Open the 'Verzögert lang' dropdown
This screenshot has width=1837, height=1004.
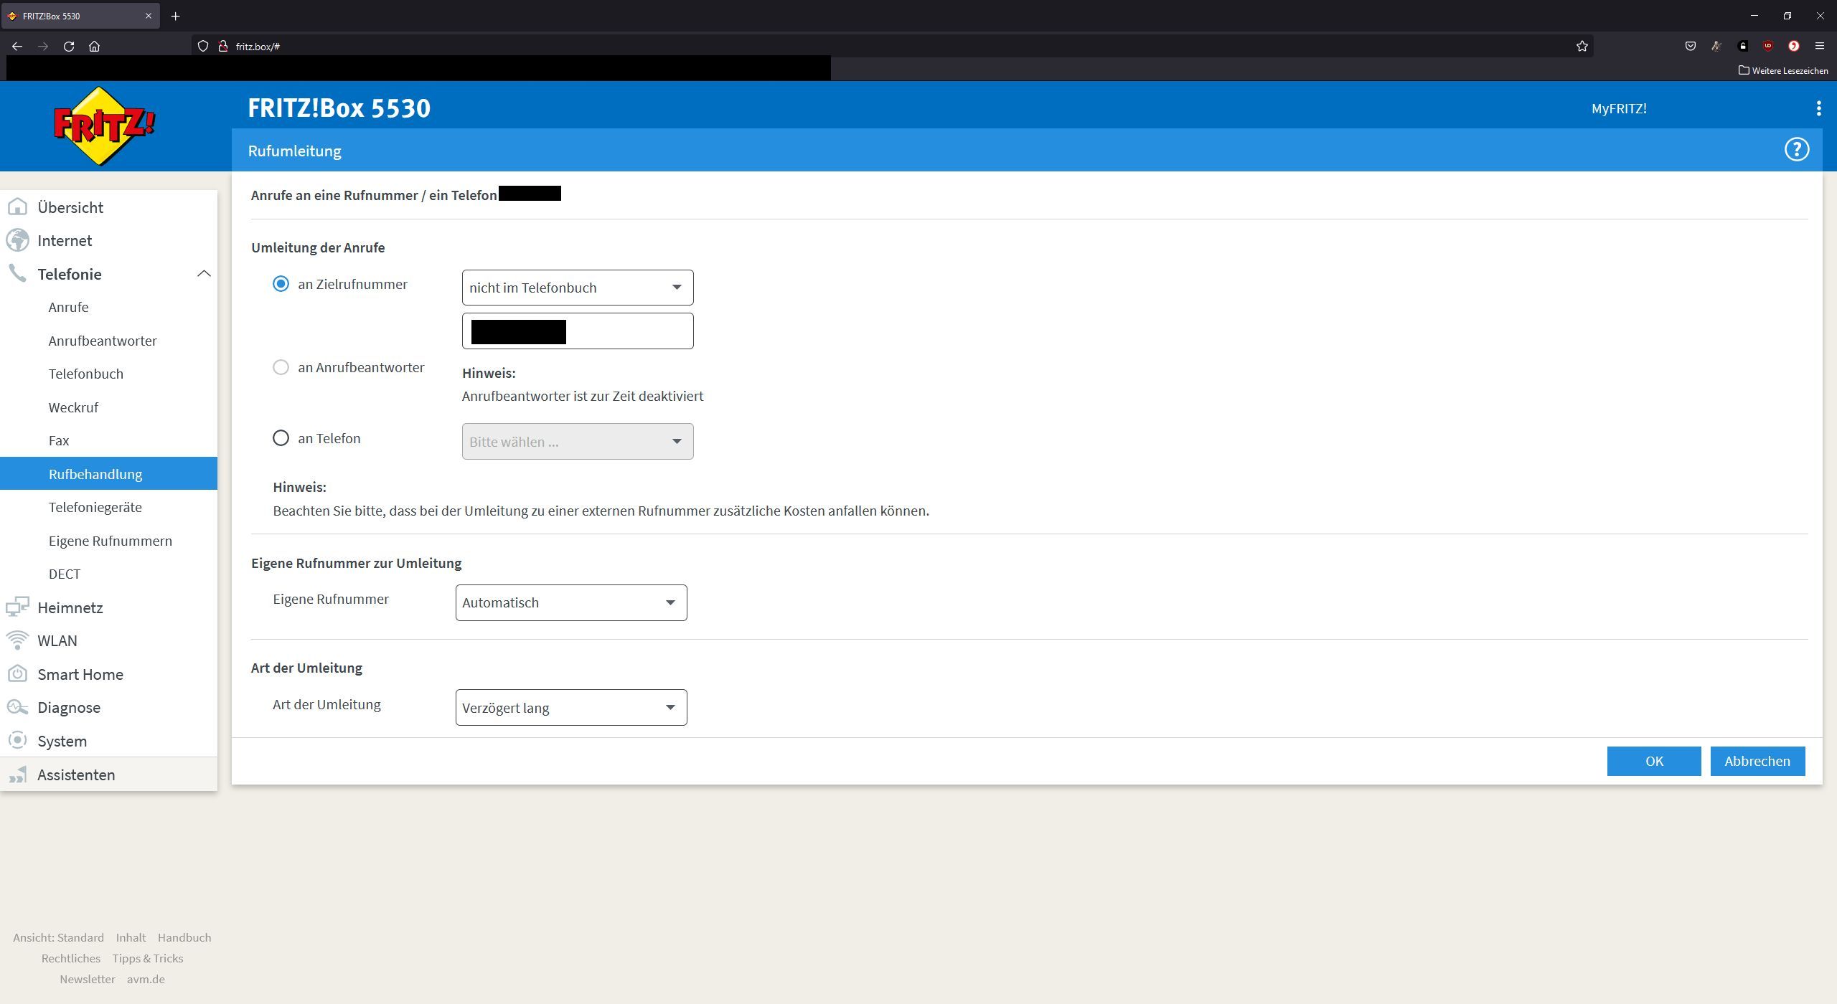[x=570, y=708]
